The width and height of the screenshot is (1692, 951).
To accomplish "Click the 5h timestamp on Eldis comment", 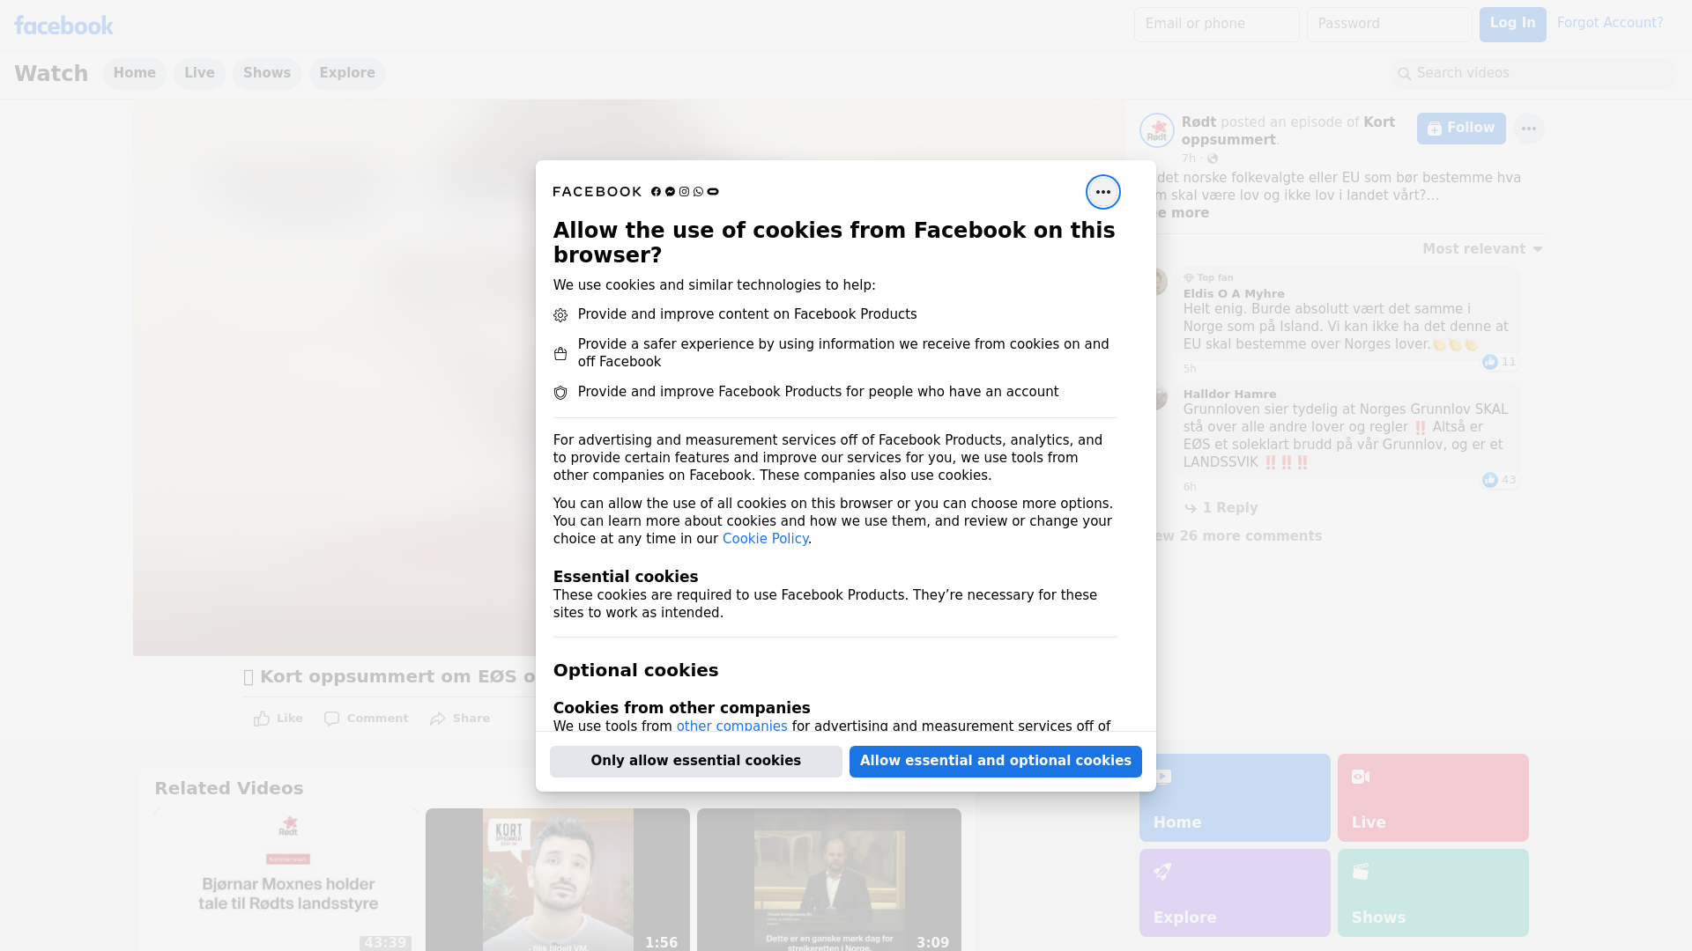I will [x=1190, y=369].
